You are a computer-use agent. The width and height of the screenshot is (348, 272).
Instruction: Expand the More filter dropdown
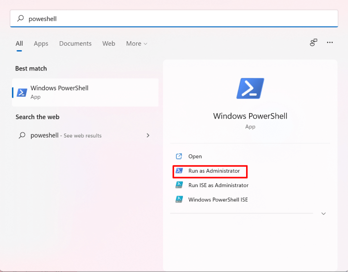(x=136, y=44)
